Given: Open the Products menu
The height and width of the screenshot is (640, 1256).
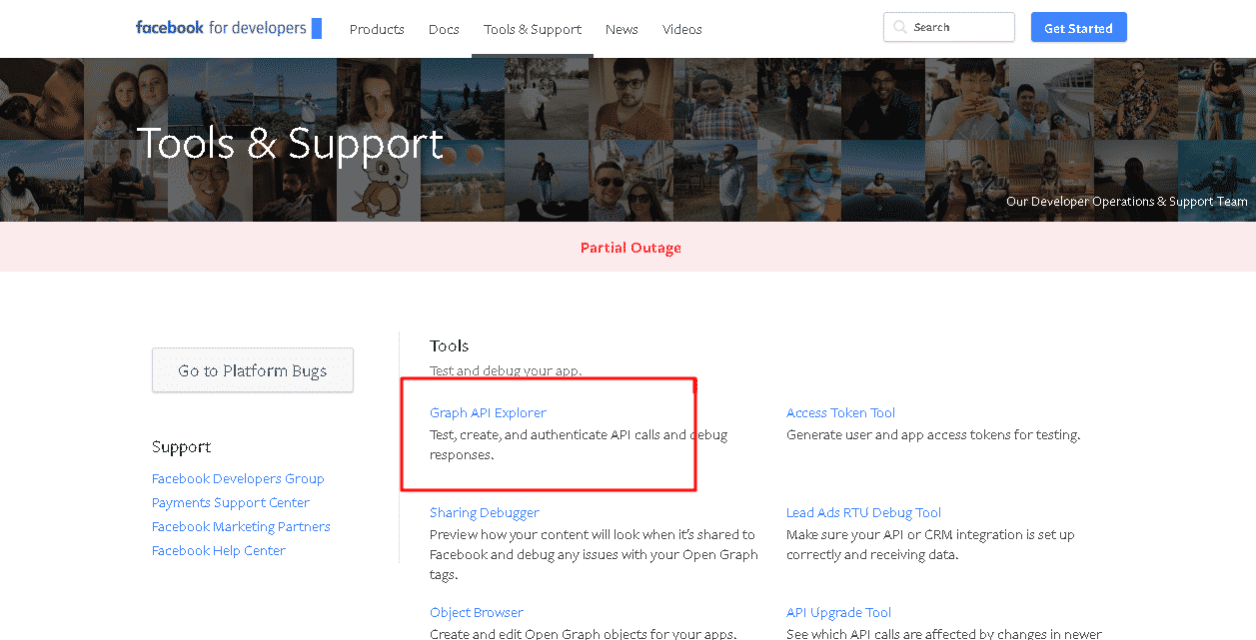Looking at the screenshot, I should [x=377, y=29].
